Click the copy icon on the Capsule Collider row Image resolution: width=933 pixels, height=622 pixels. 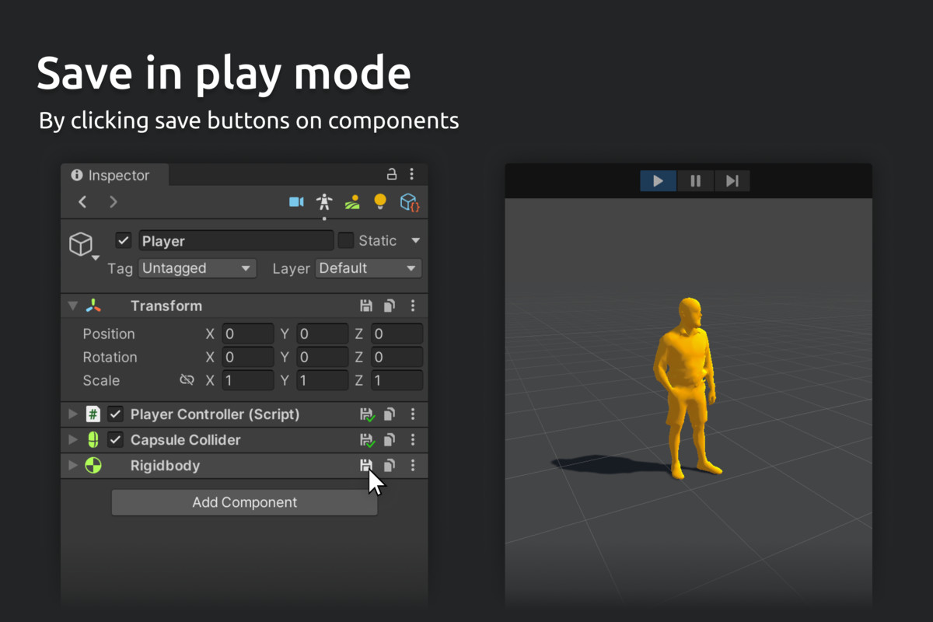click(390, 440)
